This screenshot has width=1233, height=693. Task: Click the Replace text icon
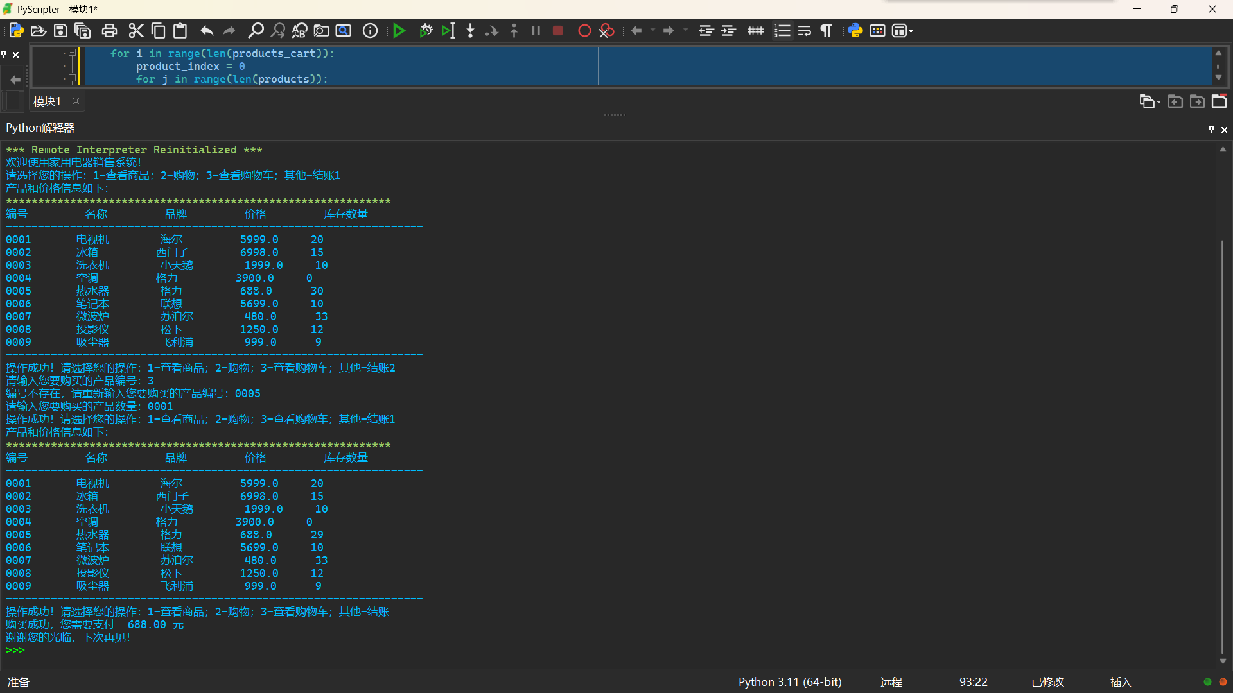click(299, 31)
